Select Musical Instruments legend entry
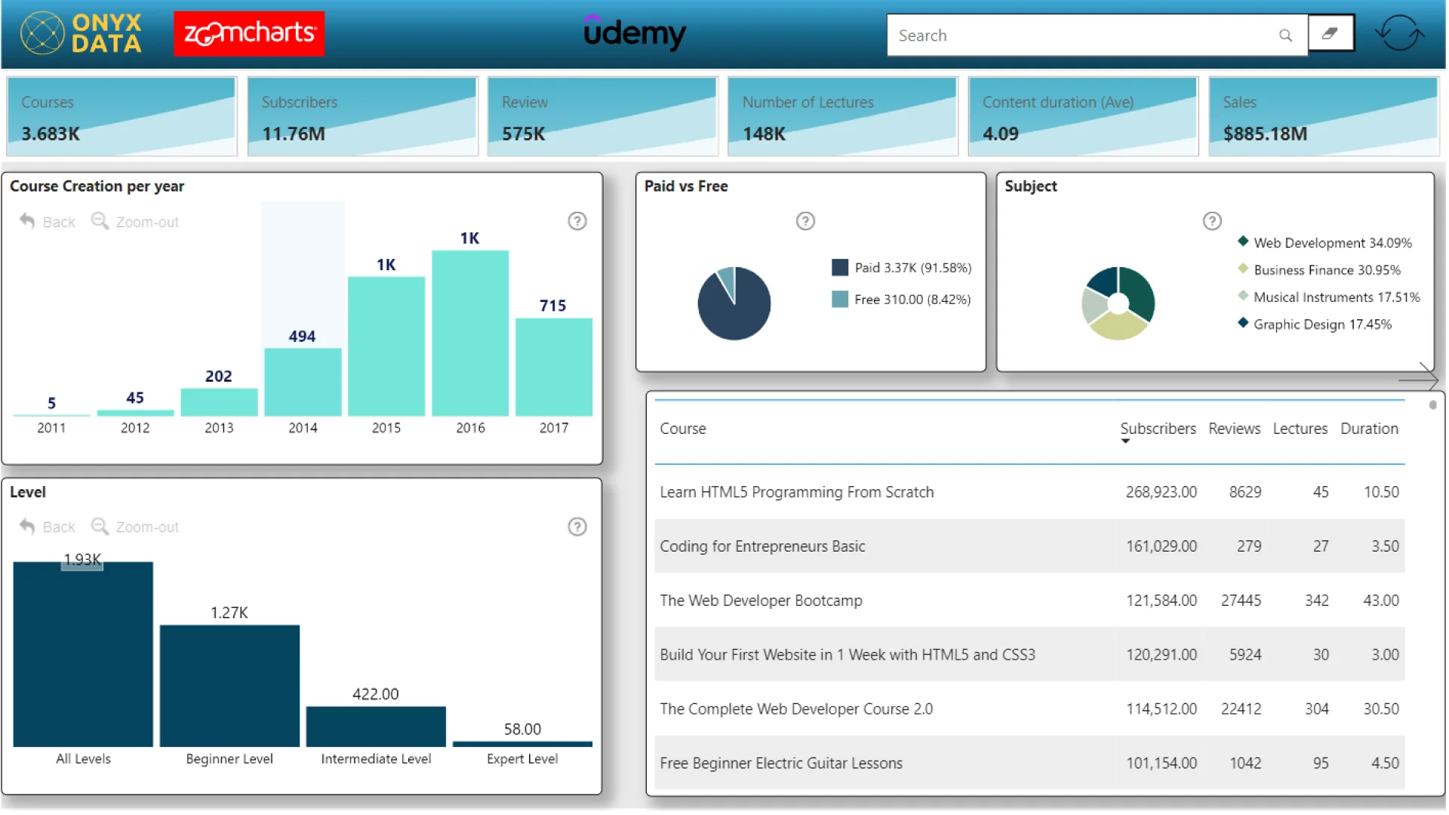 (x=1328, y=297)
